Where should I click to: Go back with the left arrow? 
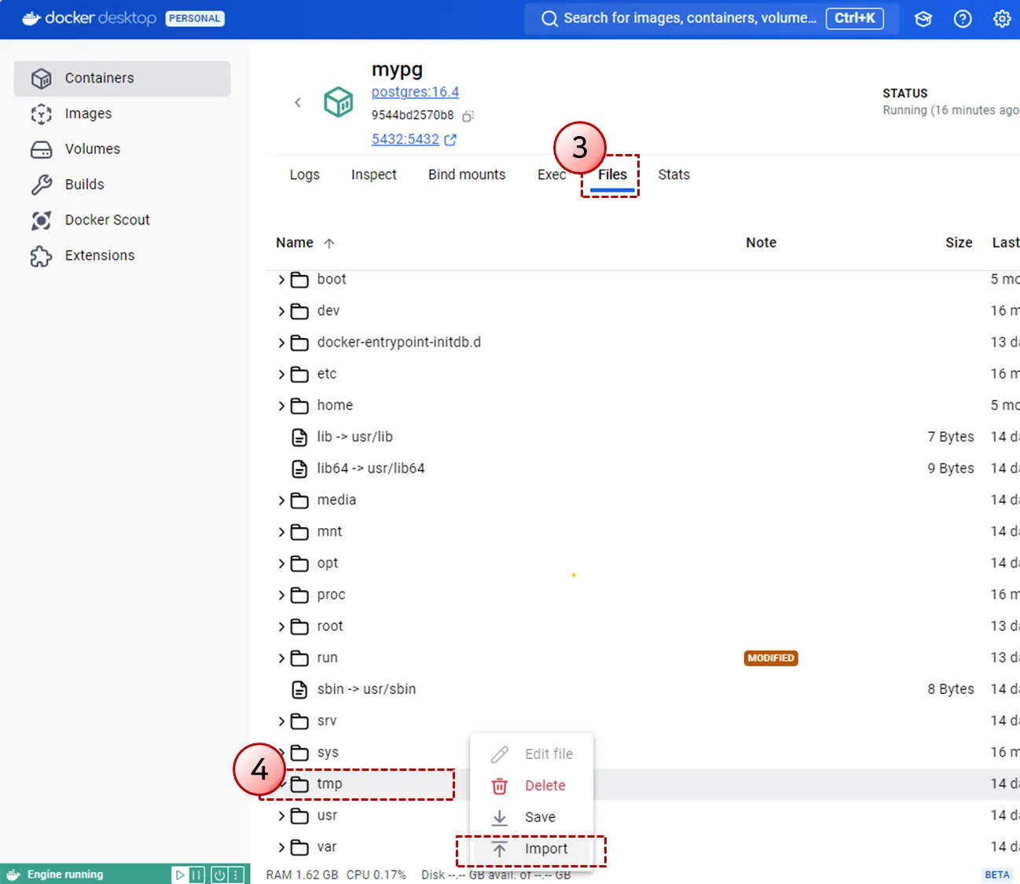(x=298, y=102)
